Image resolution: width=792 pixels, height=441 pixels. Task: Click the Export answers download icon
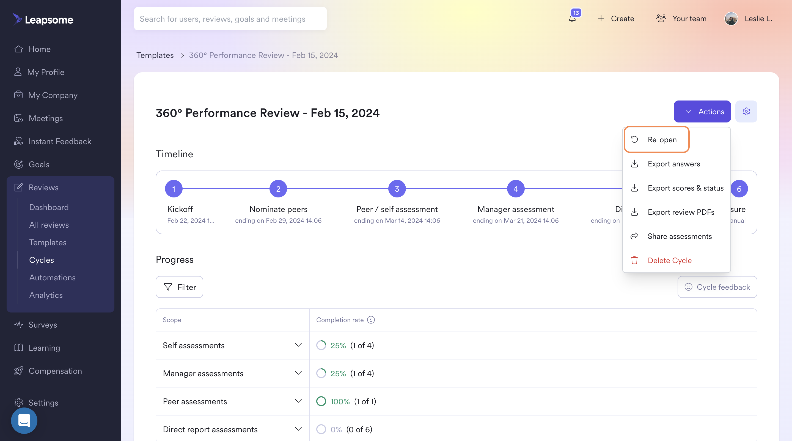634,163
